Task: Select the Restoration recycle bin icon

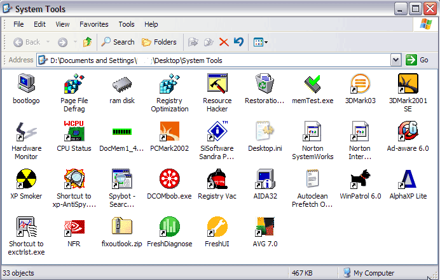Action: pyautogui.click(x=265, y=83)
